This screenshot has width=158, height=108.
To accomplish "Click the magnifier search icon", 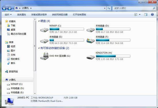I will (x=154, y=8).
